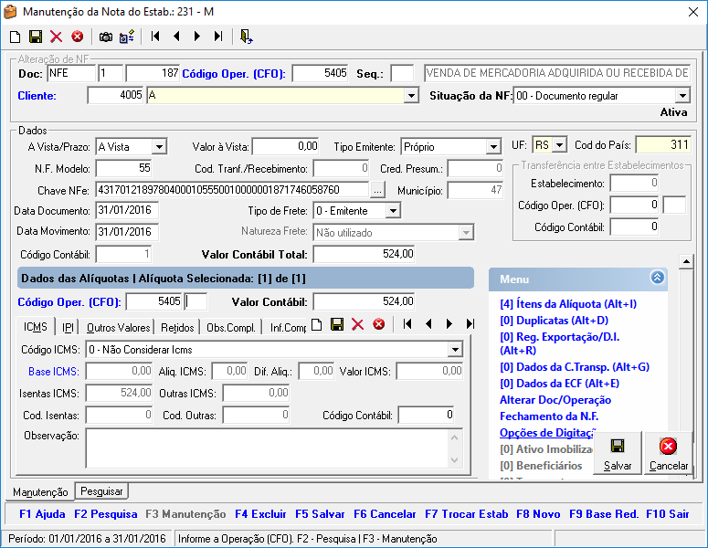
Task: Click the exit door icon in top toolbar
Action: tap(247, 37)
